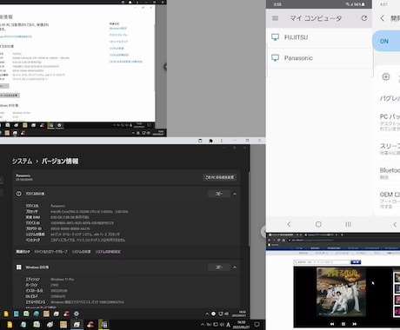
Task: Select the first thumbnail beside the player
Action: click(397, 277)
